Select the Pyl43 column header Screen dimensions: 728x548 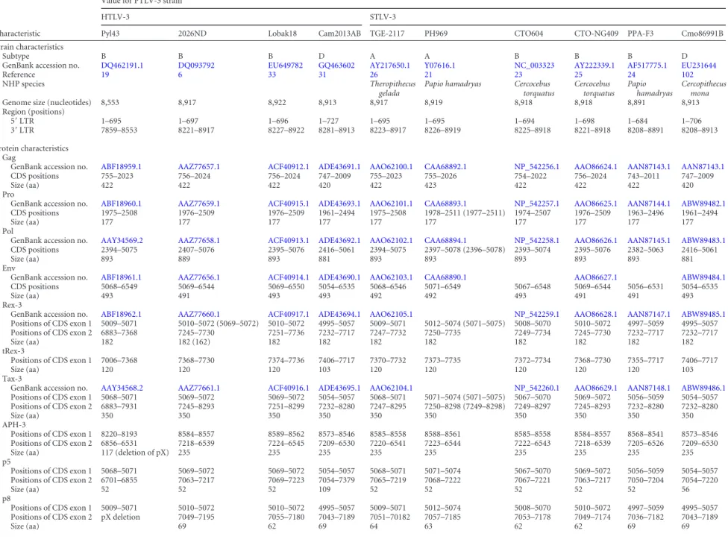pyautogui.click(x=111, y=34)
